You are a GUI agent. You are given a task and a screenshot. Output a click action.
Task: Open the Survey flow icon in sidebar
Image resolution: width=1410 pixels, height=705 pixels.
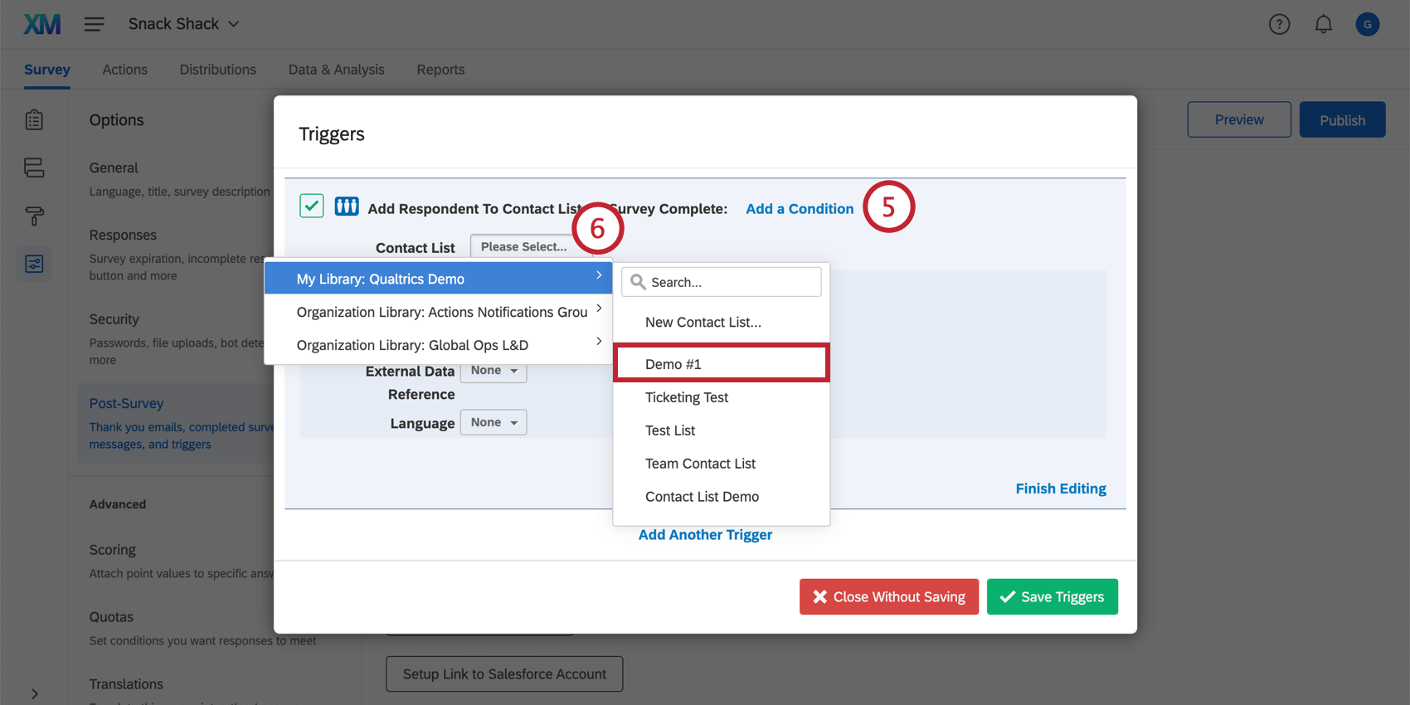tap(34, 168)
